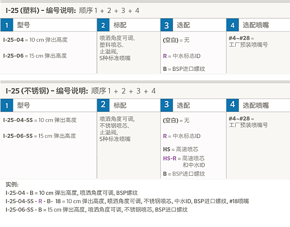Click the purple HS-R option code
The width and height of the screenshot is (290, 227).
[170, 158]
